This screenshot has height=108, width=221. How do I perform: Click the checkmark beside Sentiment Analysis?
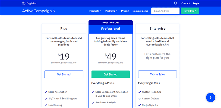(93, 103)
